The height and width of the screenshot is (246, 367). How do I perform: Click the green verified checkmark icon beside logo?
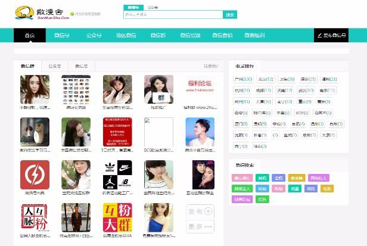coord(72,14)
